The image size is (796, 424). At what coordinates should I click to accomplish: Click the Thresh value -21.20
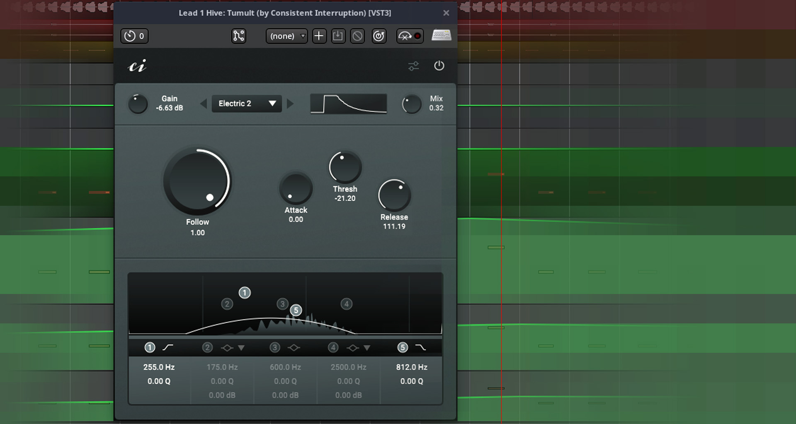click(345, 198)
